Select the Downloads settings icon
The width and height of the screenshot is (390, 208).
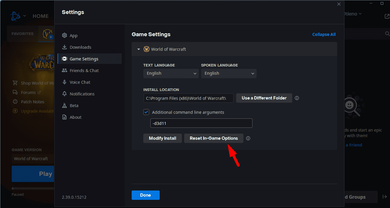pos(65,47)
